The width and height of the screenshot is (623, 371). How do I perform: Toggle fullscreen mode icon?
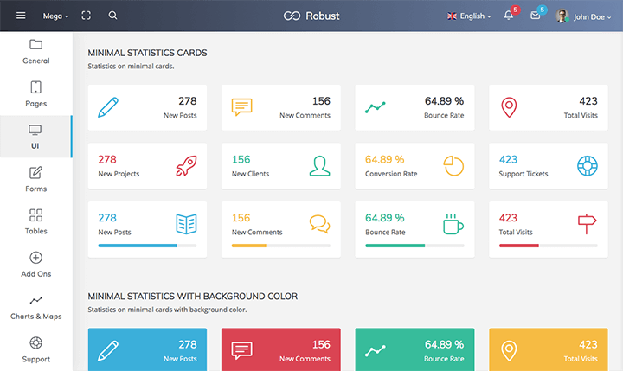coord(87,16)
